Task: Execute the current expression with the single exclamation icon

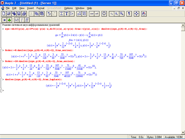Action: tap(22, 20)
